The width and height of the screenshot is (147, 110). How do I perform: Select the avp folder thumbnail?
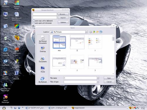[59, 43]
